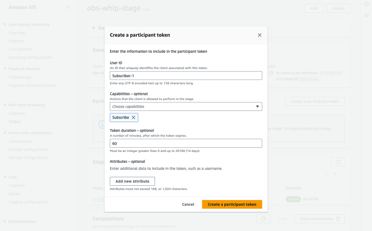The height and width of the screenshot is (231, 372).
Task: Open Channels from the navigation menu
Action: (x=17, y=41)
